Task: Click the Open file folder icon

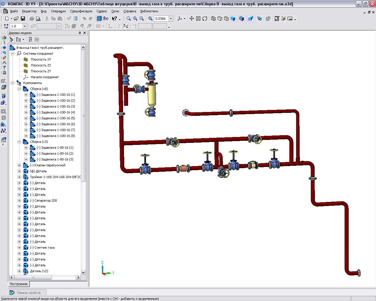Action: click(x=16, y=19)
